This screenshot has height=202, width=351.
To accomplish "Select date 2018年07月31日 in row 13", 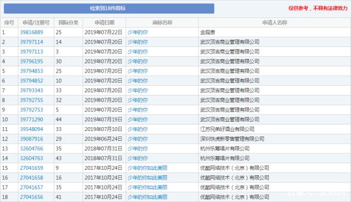I will [104, 148].
